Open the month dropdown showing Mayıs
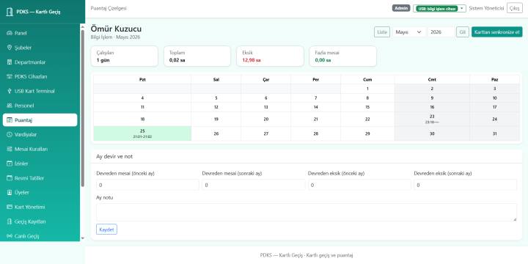Image resolution: width=528 pixels, height=264 pixels. pyautogui.click(x=408, y=32)
